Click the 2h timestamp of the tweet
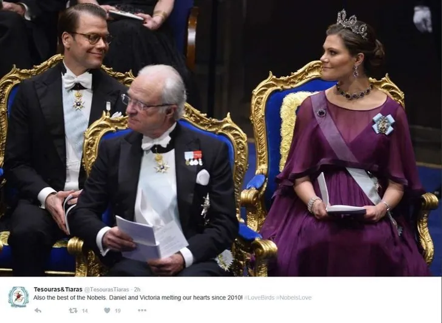This screenshot has width=442, height=323. [x=137, y=290]
